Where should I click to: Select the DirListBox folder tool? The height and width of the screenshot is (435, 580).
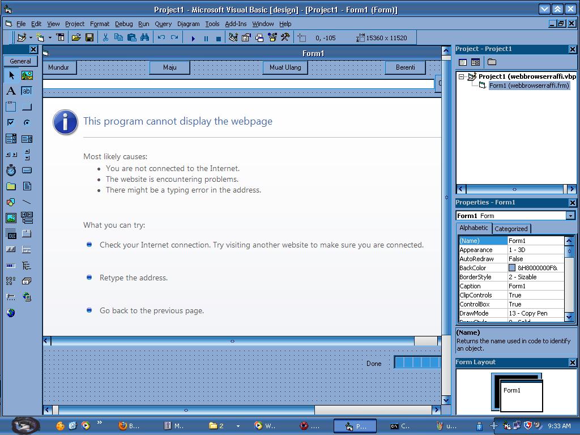coord(11,186)
